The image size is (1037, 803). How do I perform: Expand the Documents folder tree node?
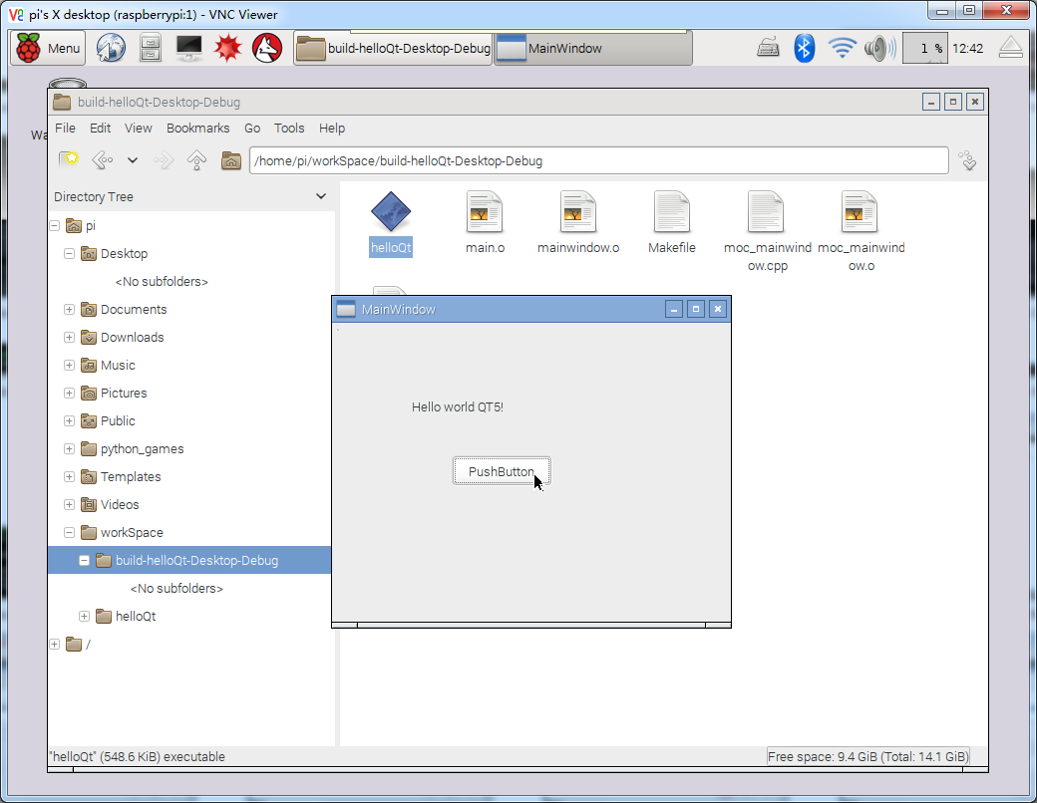point(70,310)
